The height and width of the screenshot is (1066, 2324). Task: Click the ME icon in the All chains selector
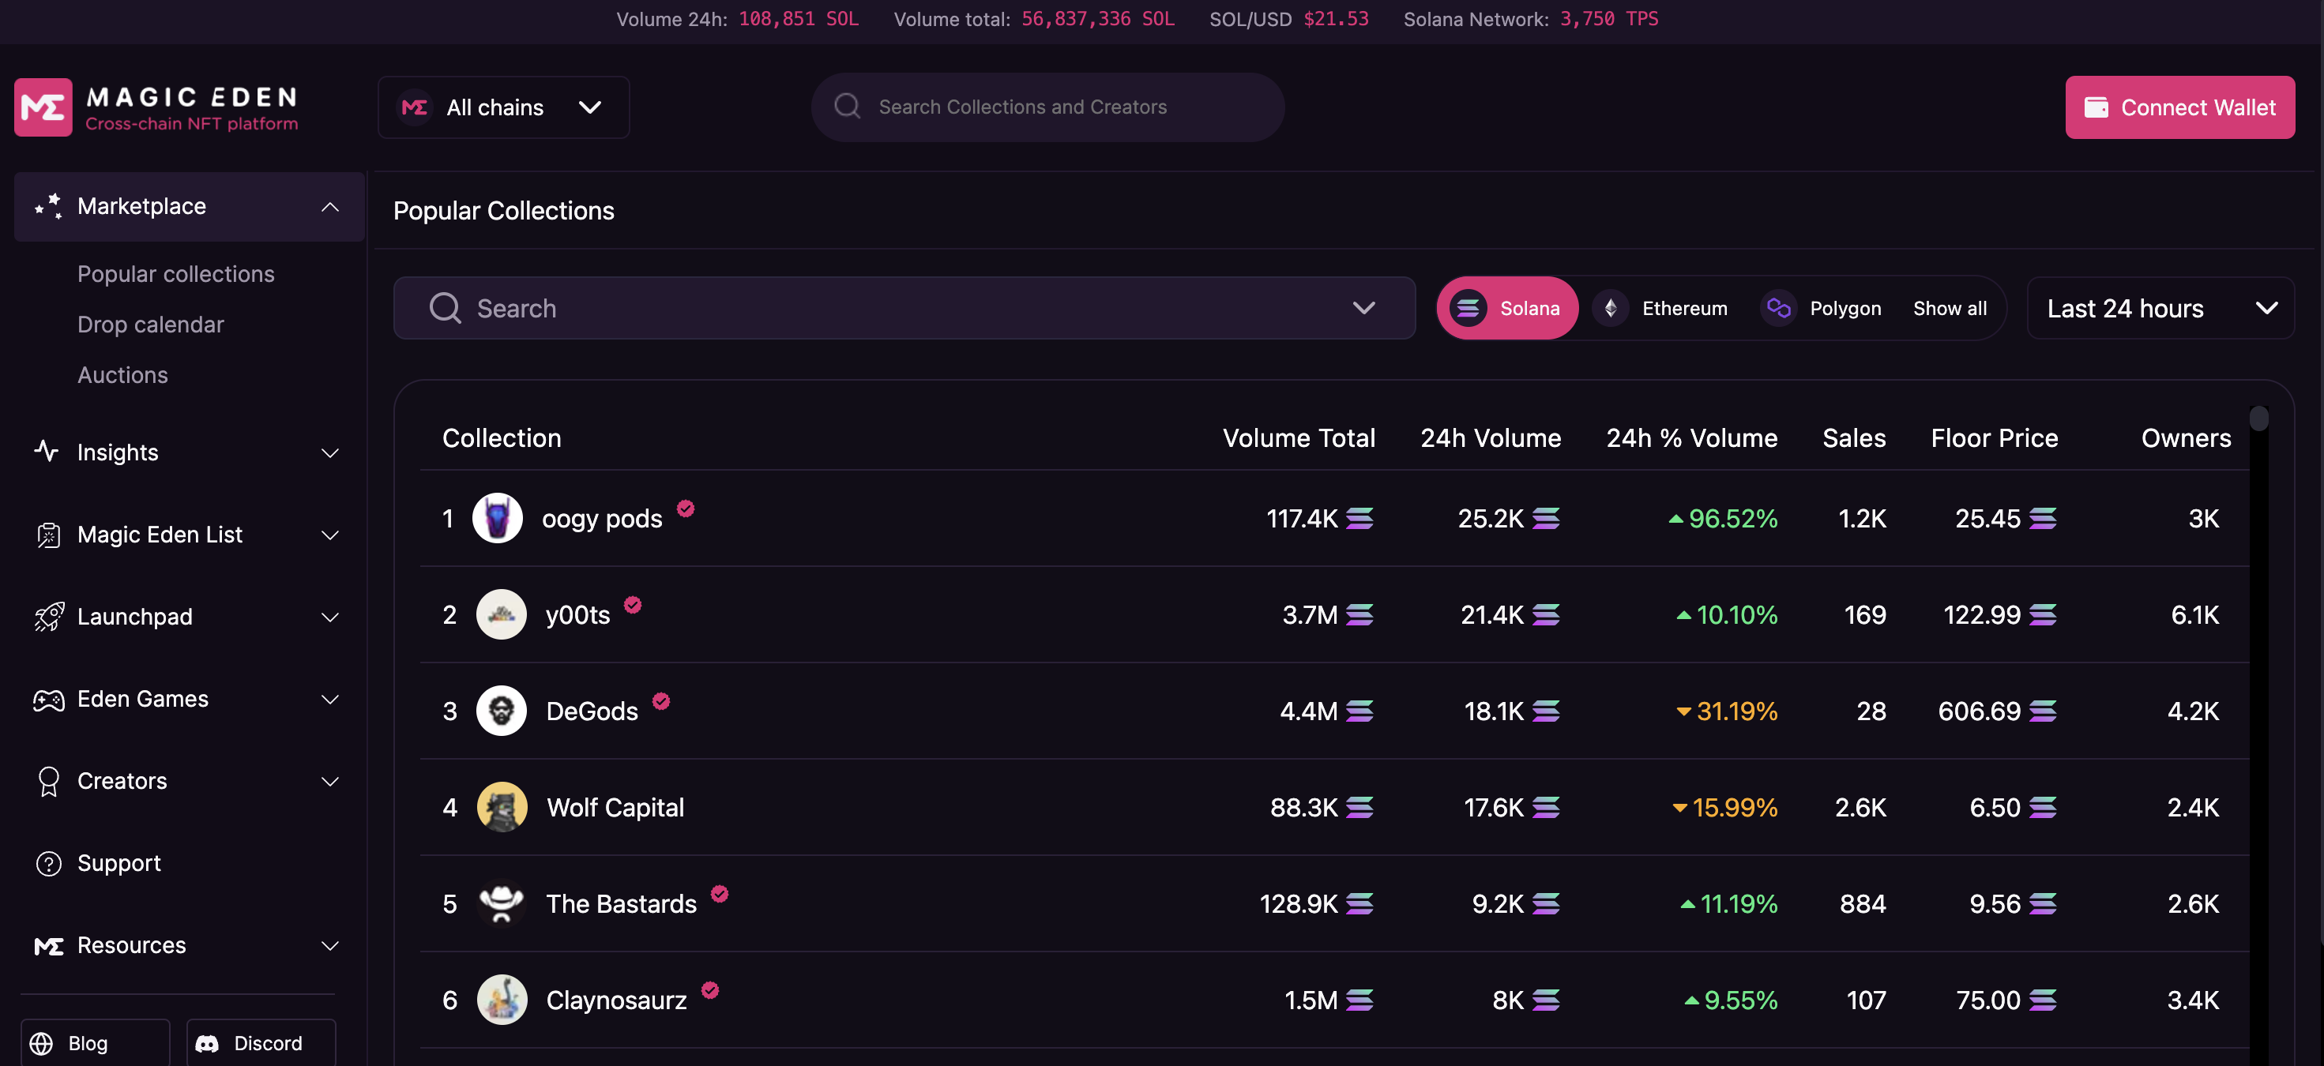415,107
